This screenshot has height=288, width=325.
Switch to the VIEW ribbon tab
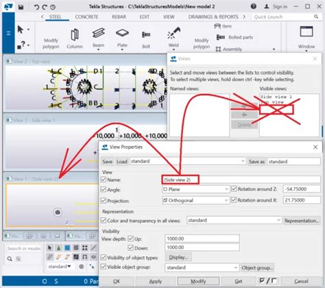[x=169, y=17]
